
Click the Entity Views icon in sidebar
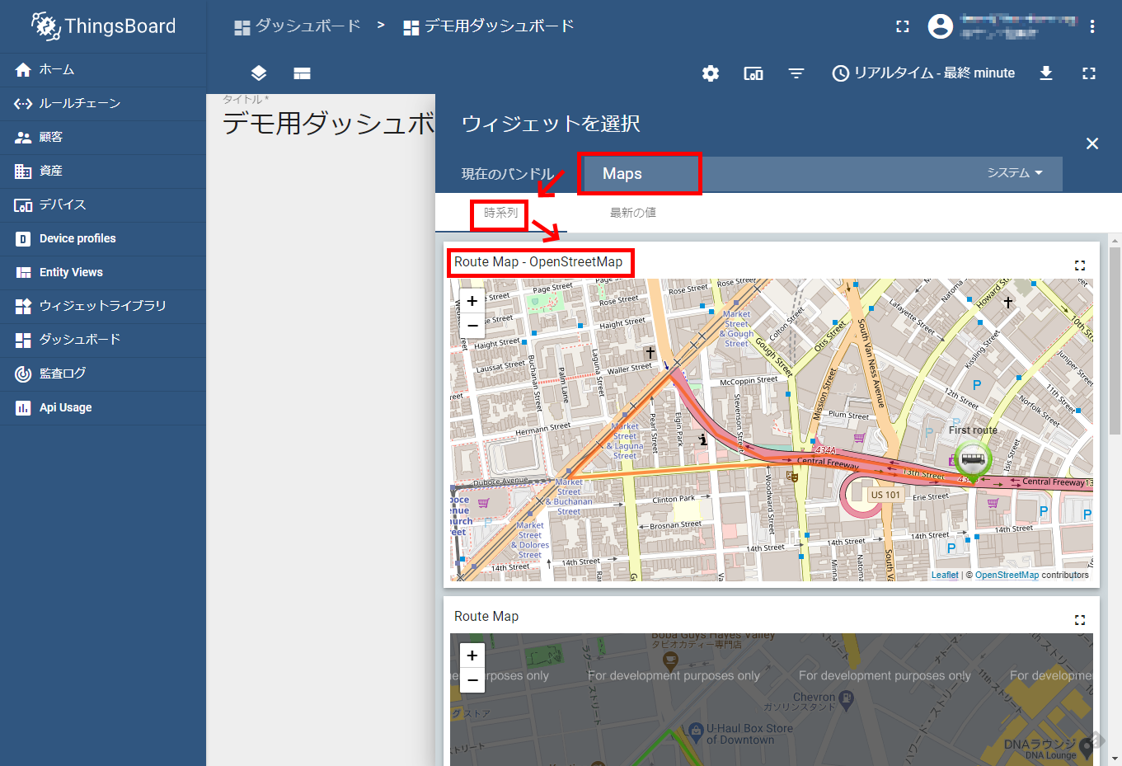23,273
